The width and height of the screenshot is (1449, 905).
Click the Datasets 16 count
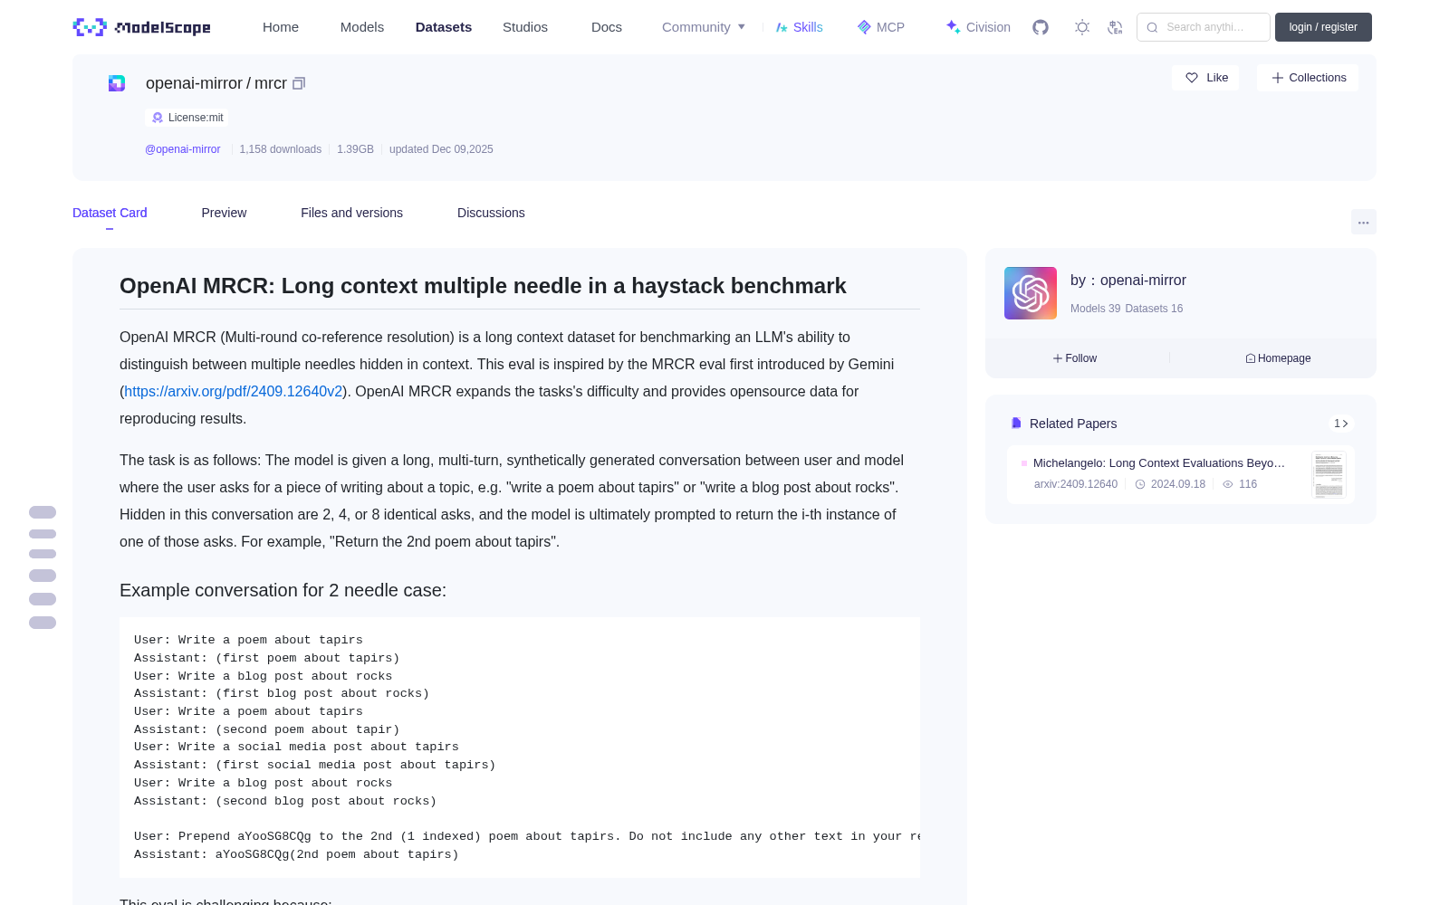tap(1154, 309)
